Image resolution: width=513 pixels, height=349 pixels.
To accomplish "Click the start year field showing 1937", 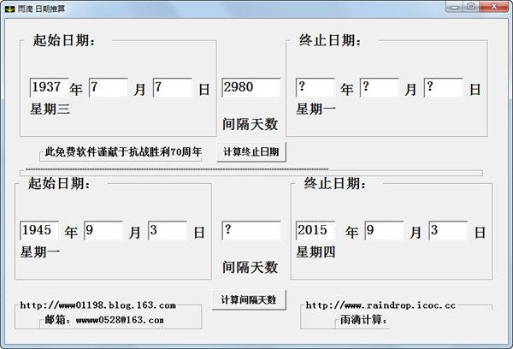I will click(x=49, y=87).
